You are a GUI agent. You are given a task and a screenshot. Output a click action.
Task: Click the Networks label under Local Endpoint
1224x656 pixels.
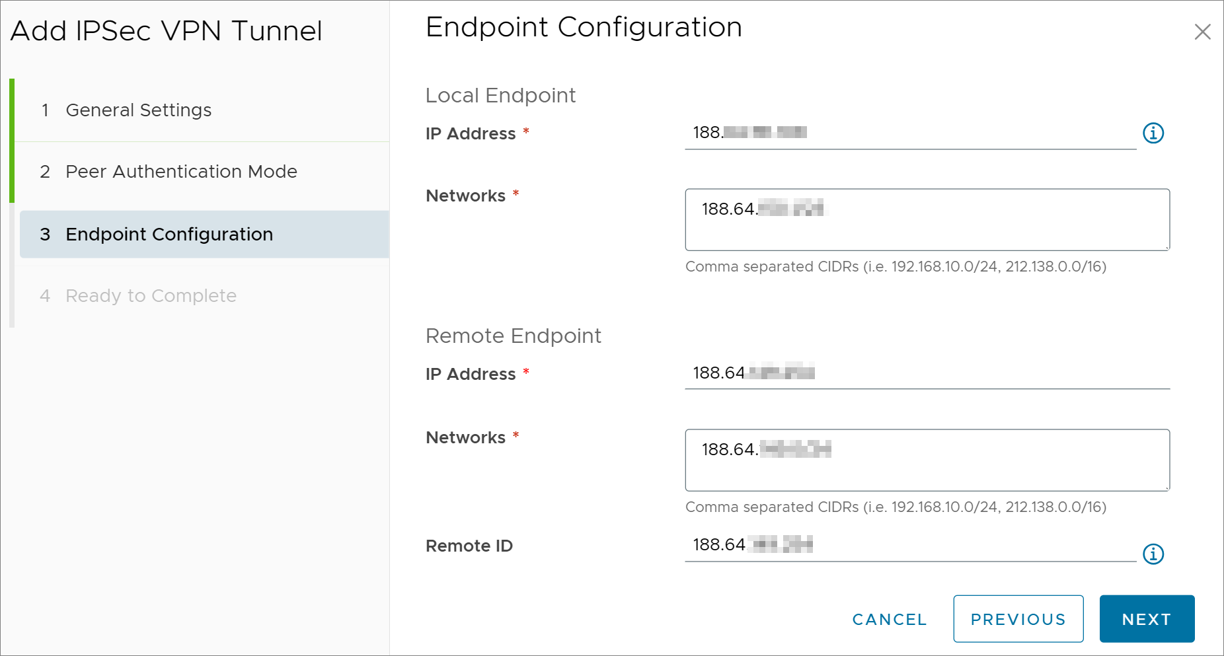click(x=465, y=196)
